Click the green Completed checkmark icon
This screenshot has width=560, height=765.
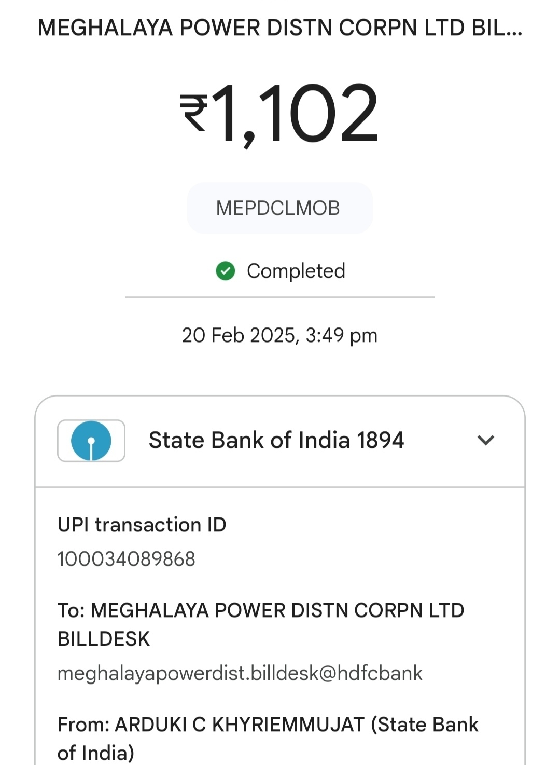(x=226, y=271)
